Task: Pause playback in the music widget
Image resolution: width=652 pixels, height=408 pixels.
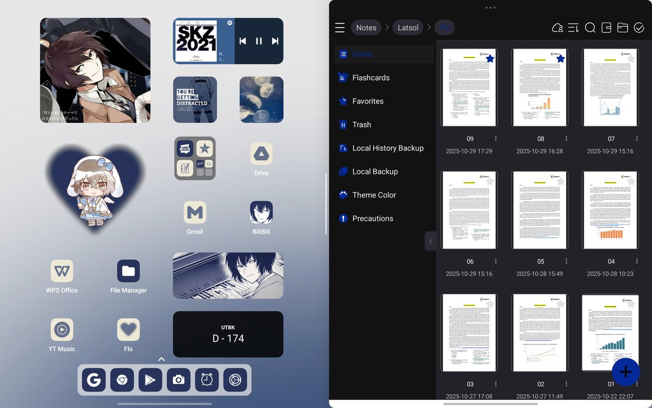Action: pyautogui.click(x=259, y=41)
